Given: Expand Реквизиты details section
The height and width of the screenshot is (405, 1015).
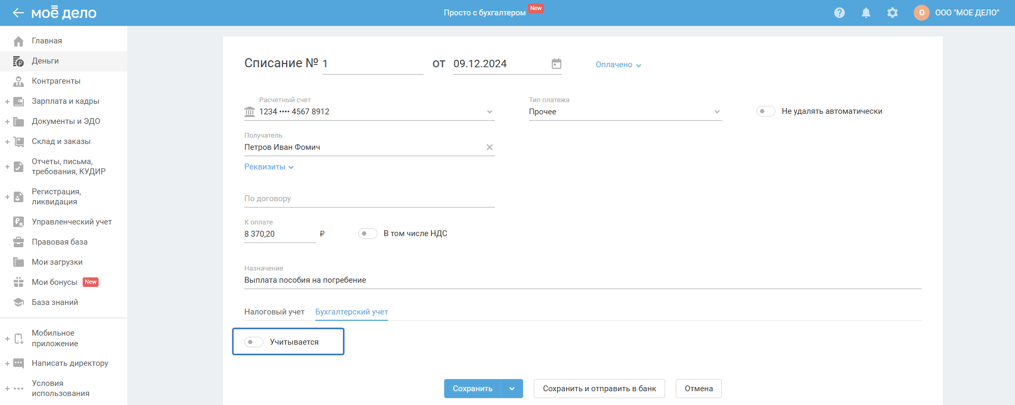Looking at the screenshot, I should pos(269,167).
